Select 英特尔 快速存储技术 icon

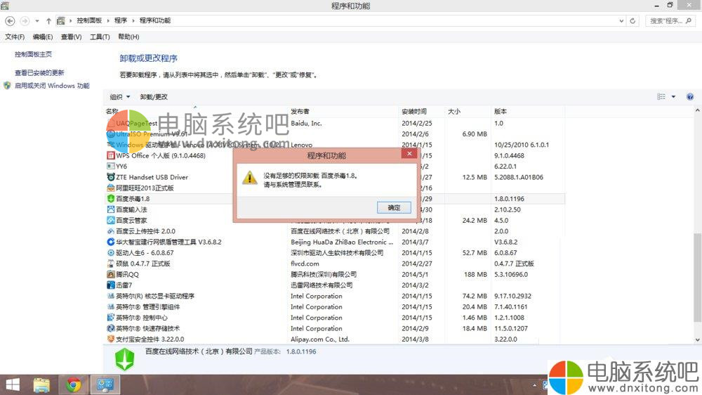click(111, 328)
